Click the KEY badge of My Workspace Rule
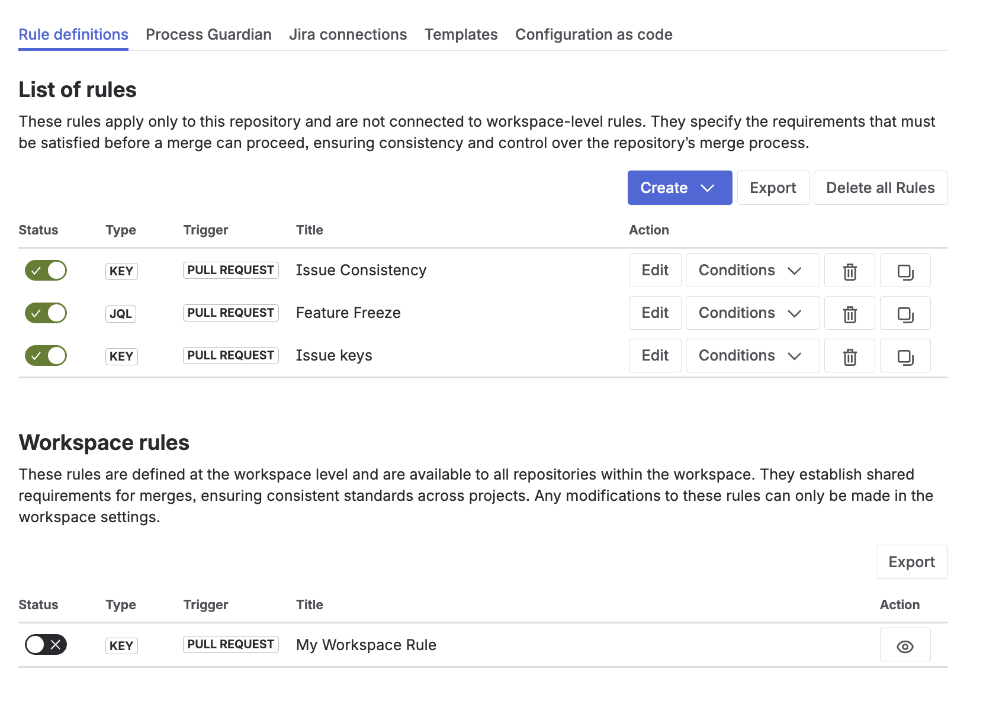The width and height of the screenshot is (983, 701). 121,646
